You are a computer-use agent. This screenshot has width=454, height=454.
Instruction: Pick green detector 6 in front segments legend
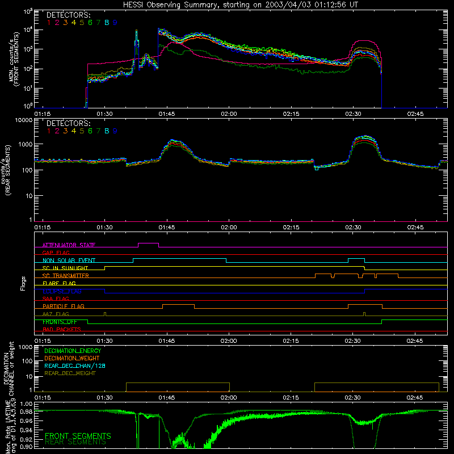click(90, 23)
